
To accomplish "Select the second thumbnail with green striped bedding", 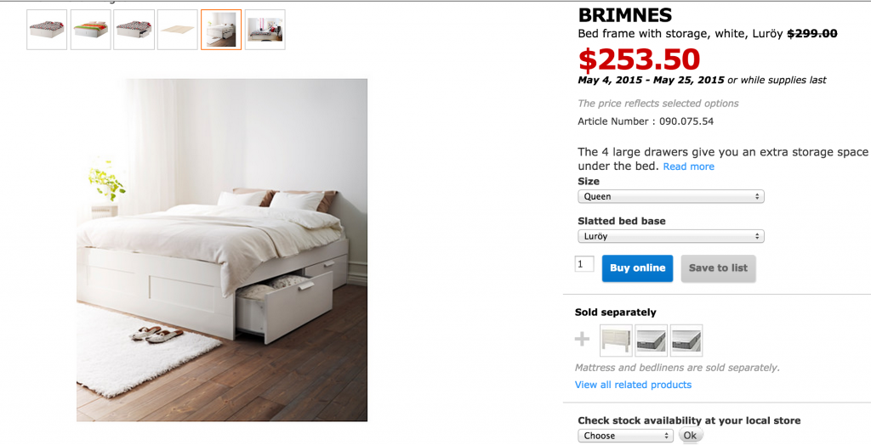I will 90,30.
